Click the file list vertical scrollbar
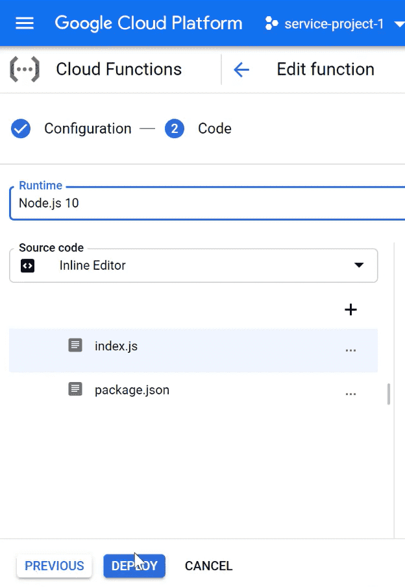This screenshot has width=405, height=587. click(x=389, y=394)
